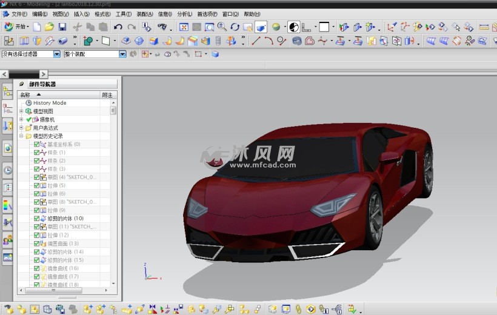Toggle the 镜像曲线 (16) checkbox
Viewport: 497px width, 315px height.
36,268
